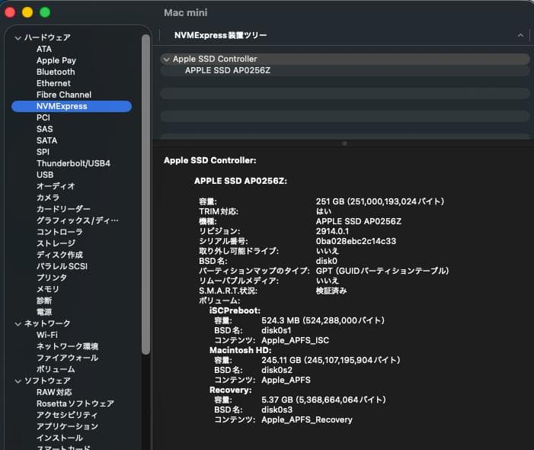Click the Apple SSD Controller: detail heading
The height and width of the screenshot is (450, 534).
(x=210, y=161)
